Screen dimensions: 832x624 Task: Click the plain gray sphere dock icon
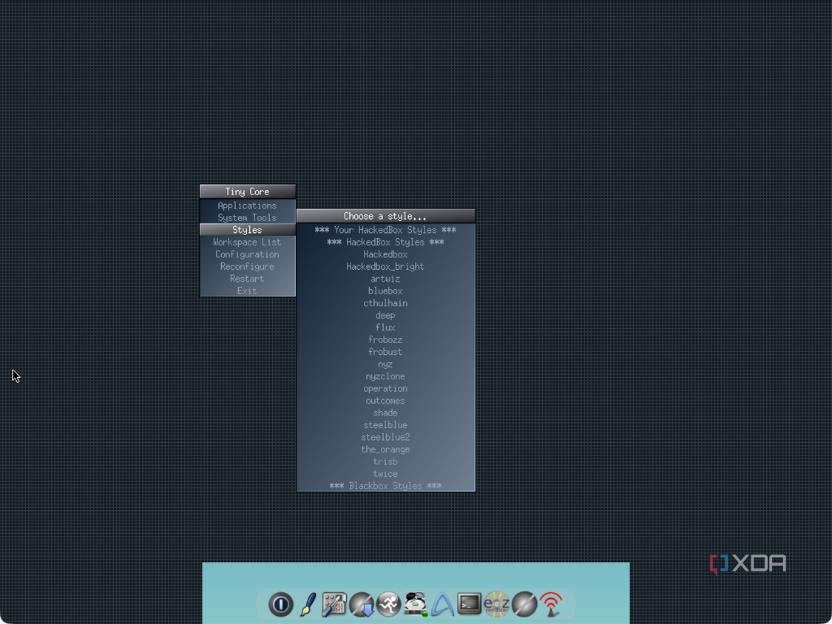tap(524, 604)
